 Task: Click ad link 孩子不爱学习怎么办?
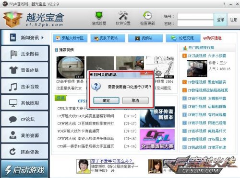113,161
